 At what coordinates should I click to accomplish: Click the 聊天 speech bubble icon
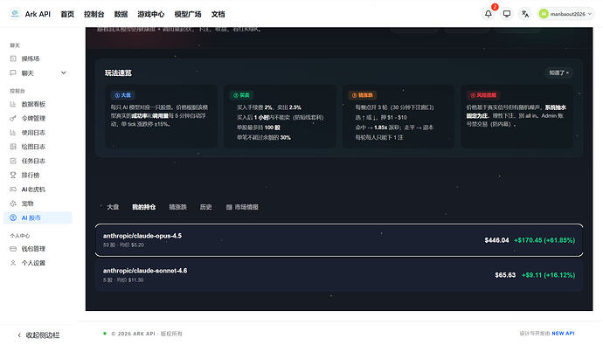pos(13,72)
